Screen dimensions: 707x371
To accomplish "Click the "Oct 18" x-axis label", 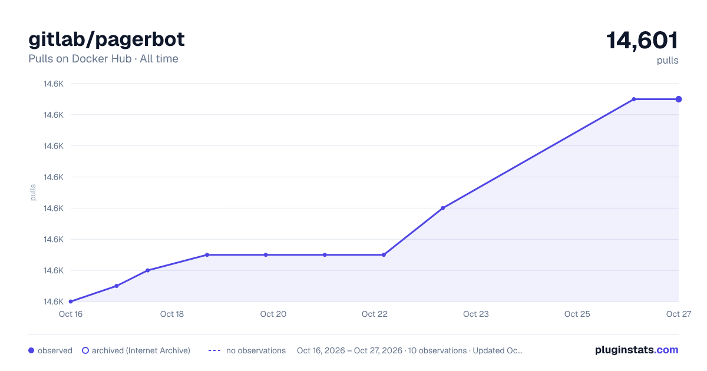I will [172, 314].
